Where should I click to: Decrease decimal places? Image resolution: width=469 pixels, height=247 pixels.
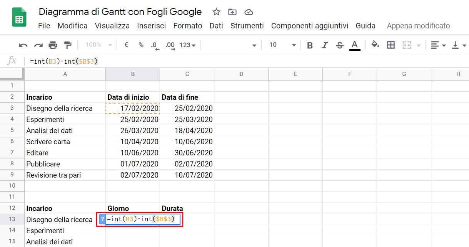155,45
